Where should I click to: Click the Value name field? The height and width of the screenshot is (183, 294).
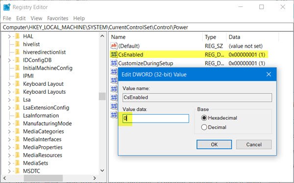pos(197,98)
